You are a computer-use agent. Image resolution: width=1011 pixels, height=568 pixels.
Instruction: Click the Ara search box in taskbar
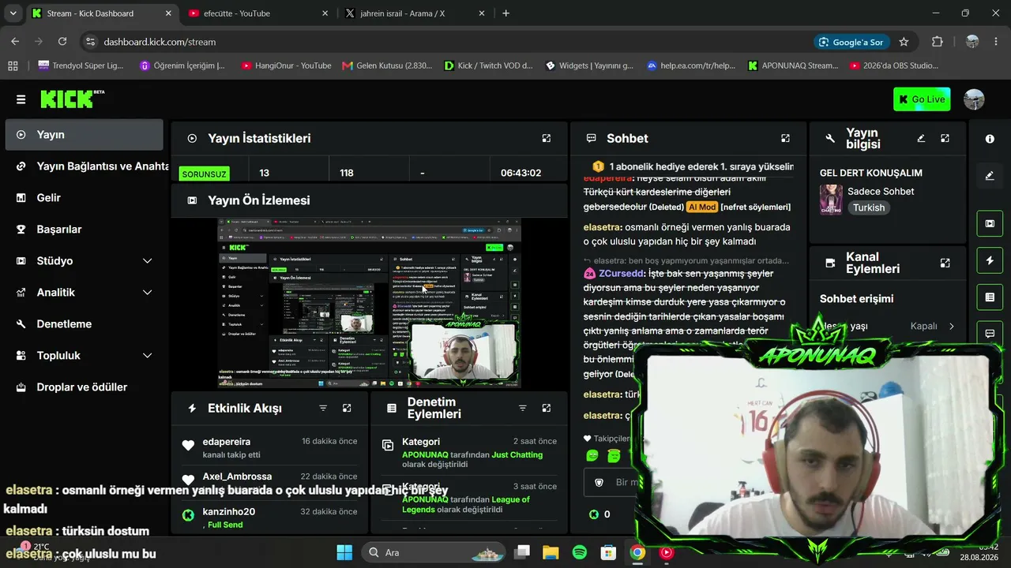click(435, 552)
